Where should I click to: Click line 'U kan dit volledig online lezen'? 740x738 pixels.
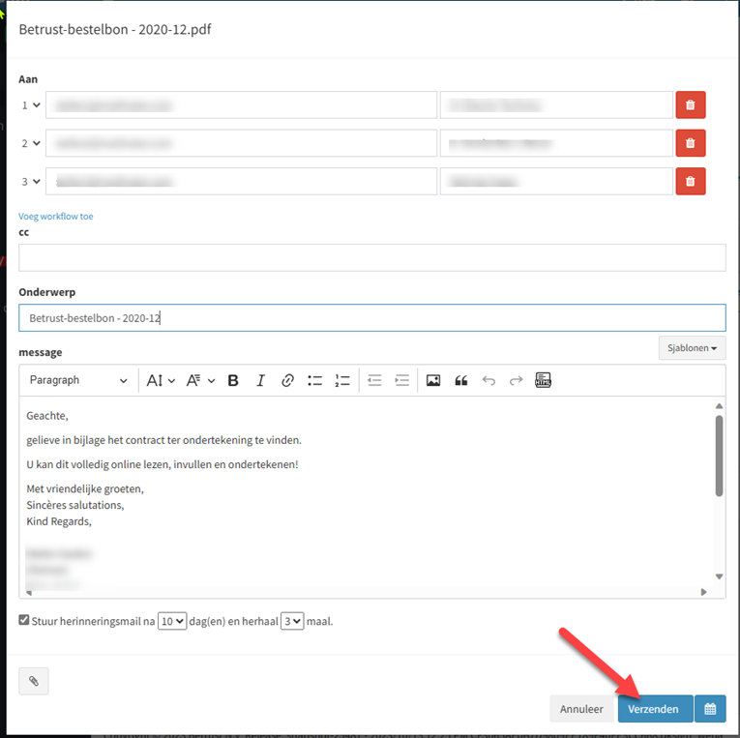pyautogui.click(x=163, y=464)
